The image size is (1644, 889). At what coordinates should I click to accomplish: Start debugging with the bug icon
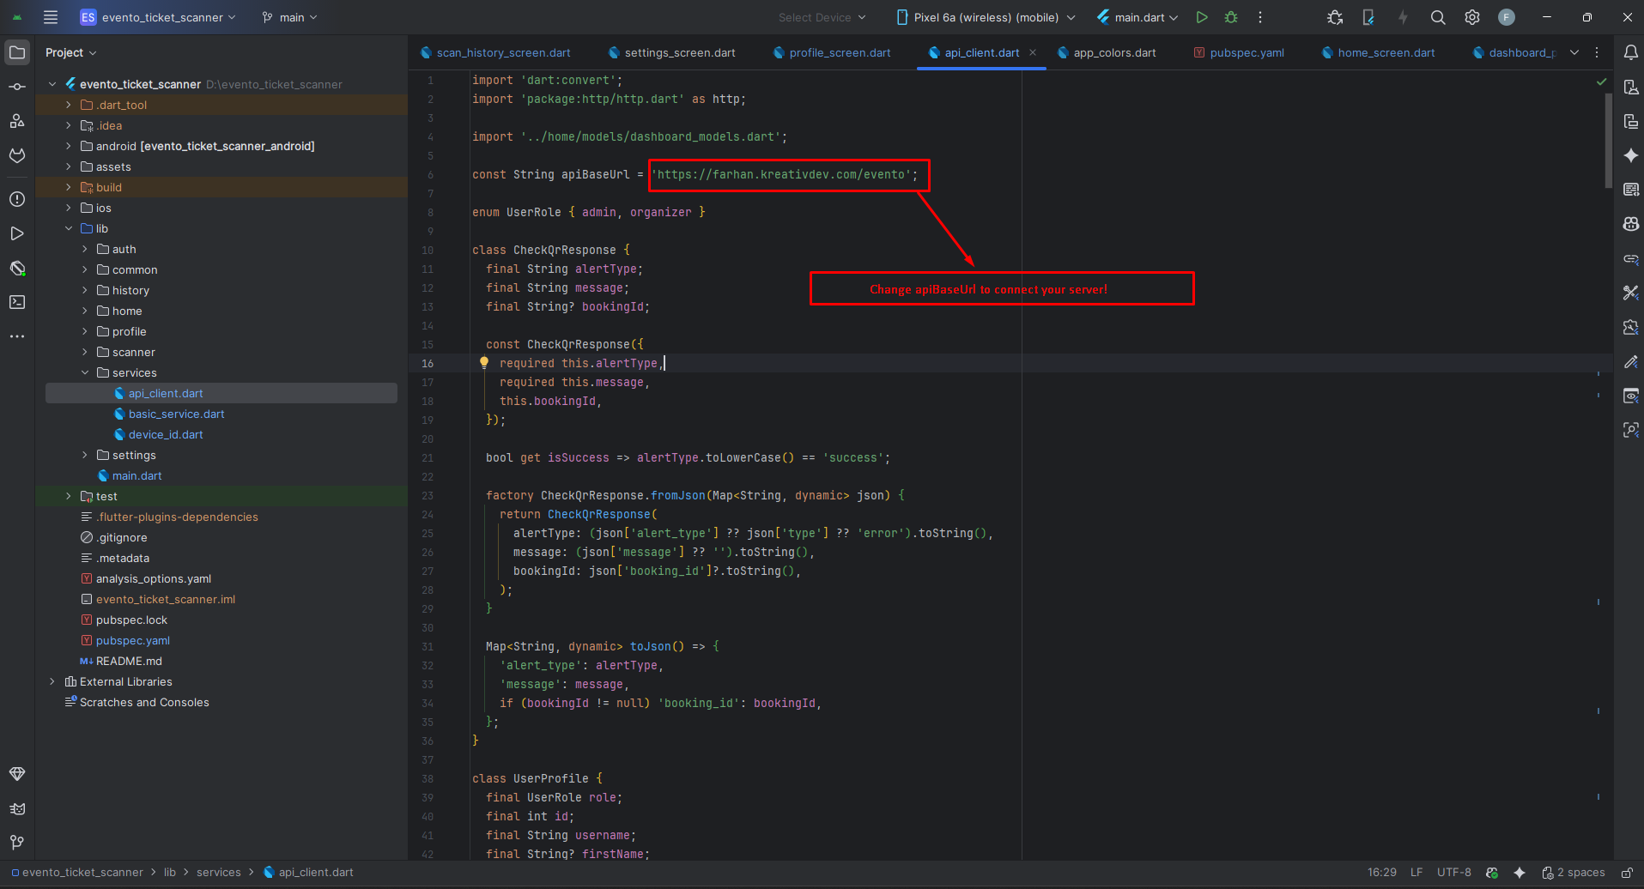(x=1231, y=17)
